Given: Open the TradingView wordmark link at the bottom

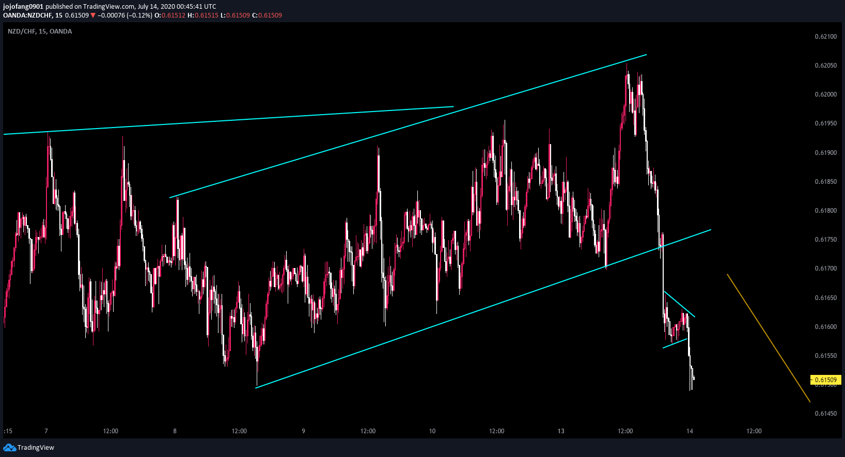Looking at the screenshot, I should coord(36,448).
